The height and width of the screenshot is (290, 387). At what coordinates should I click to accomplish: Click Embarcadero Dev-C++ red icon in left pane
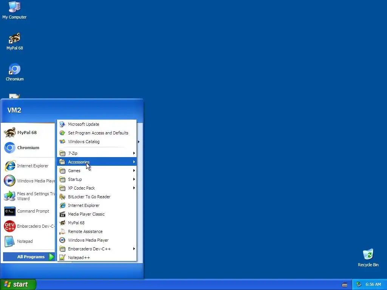10,226
